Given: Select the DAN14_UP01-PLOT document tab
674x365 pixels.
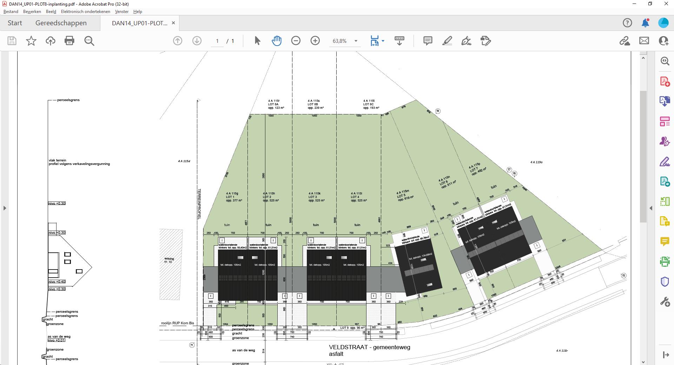Looking at the screenshot, I should (139, 23).
